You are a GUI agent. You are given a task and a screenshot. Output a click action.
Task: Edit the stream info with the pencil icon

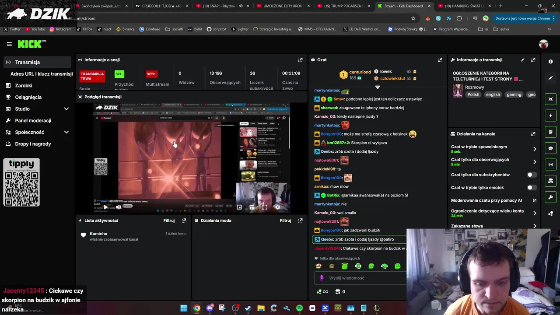pos(522,60)
